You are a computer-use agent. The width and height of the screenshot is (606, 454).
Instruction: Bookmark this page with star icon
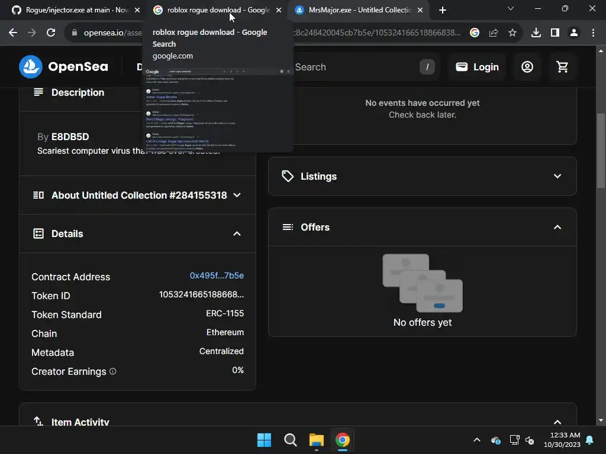(x=512, y=33)
